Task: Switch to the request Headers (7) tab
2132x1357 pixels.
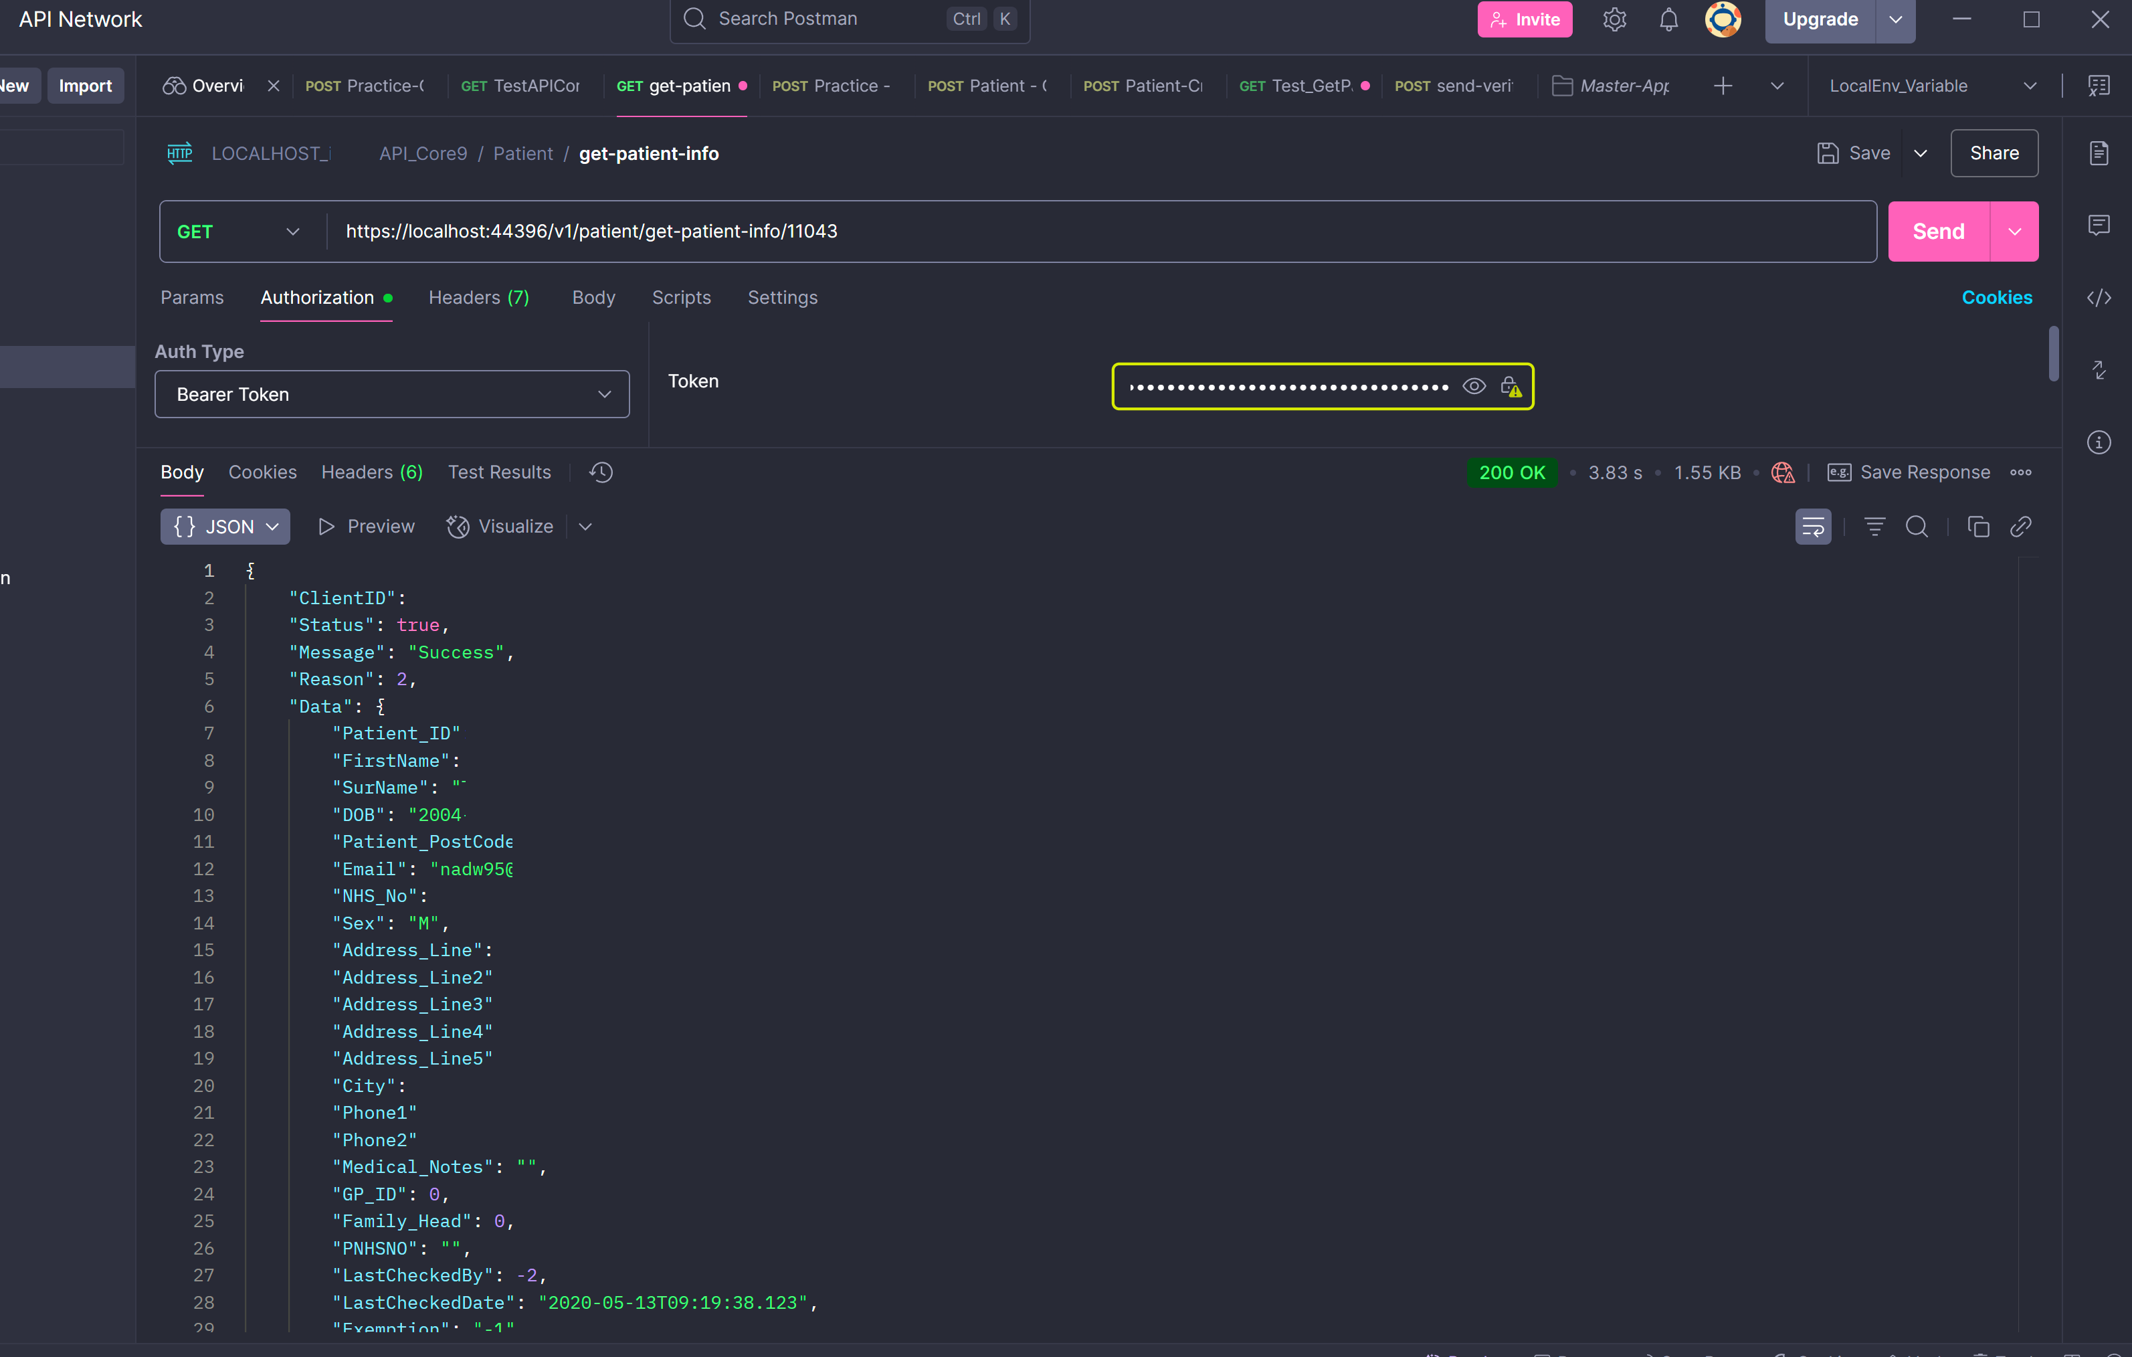Action: point(479,298)
